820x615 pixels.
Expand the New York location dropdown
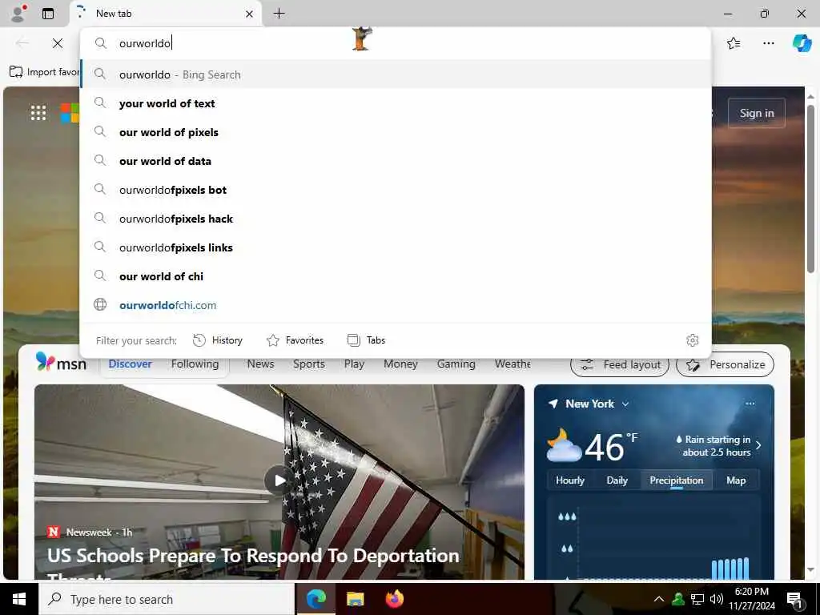pos(625,404)
